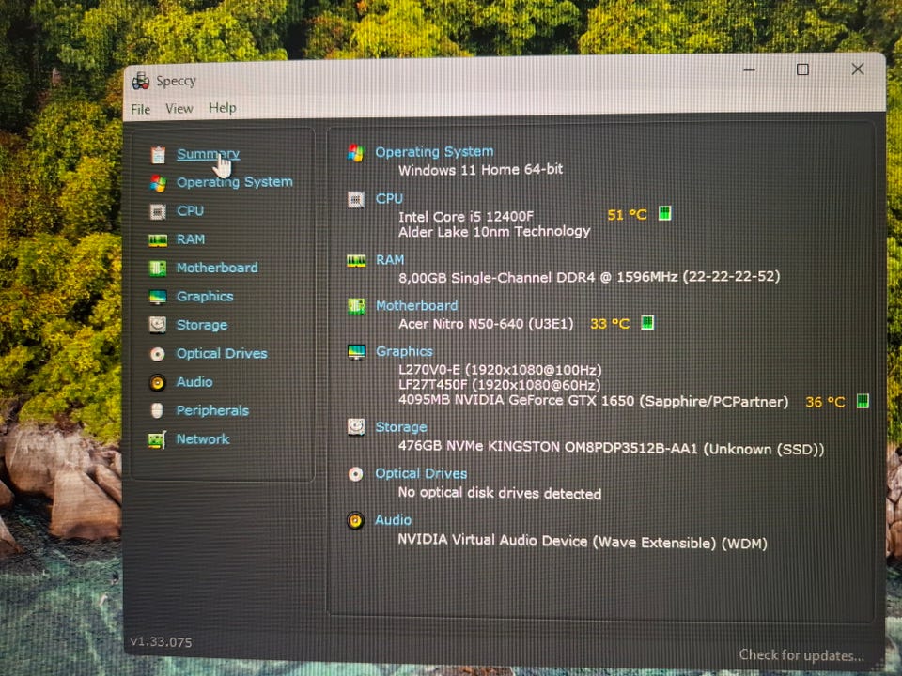Click the 476GB NVMe KINGSTON drive line
The width and height of the screenshot is (902, 676).
(x=611, y=447)
